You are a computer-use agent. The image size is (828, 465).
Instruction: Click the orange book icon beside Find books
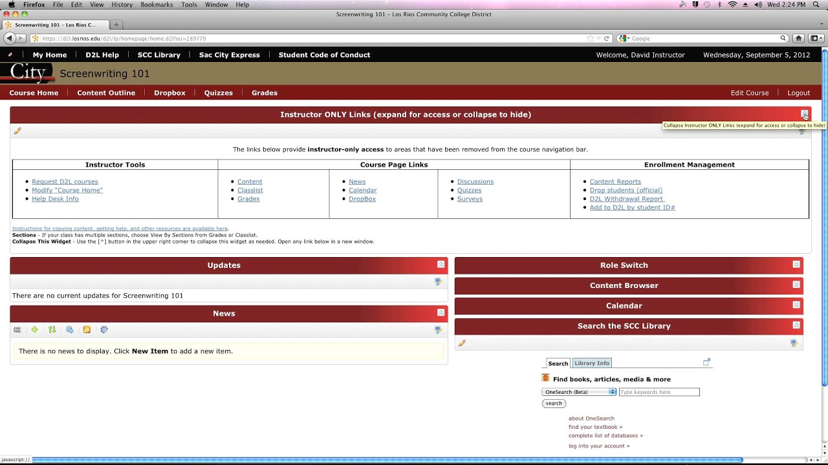[x=545, y=378]
